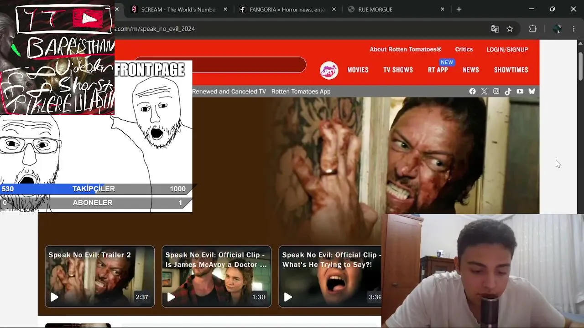This screenshot has width=584, height=328.
Task: Open the Chrome profile avatar
Action: click(557, 29)
